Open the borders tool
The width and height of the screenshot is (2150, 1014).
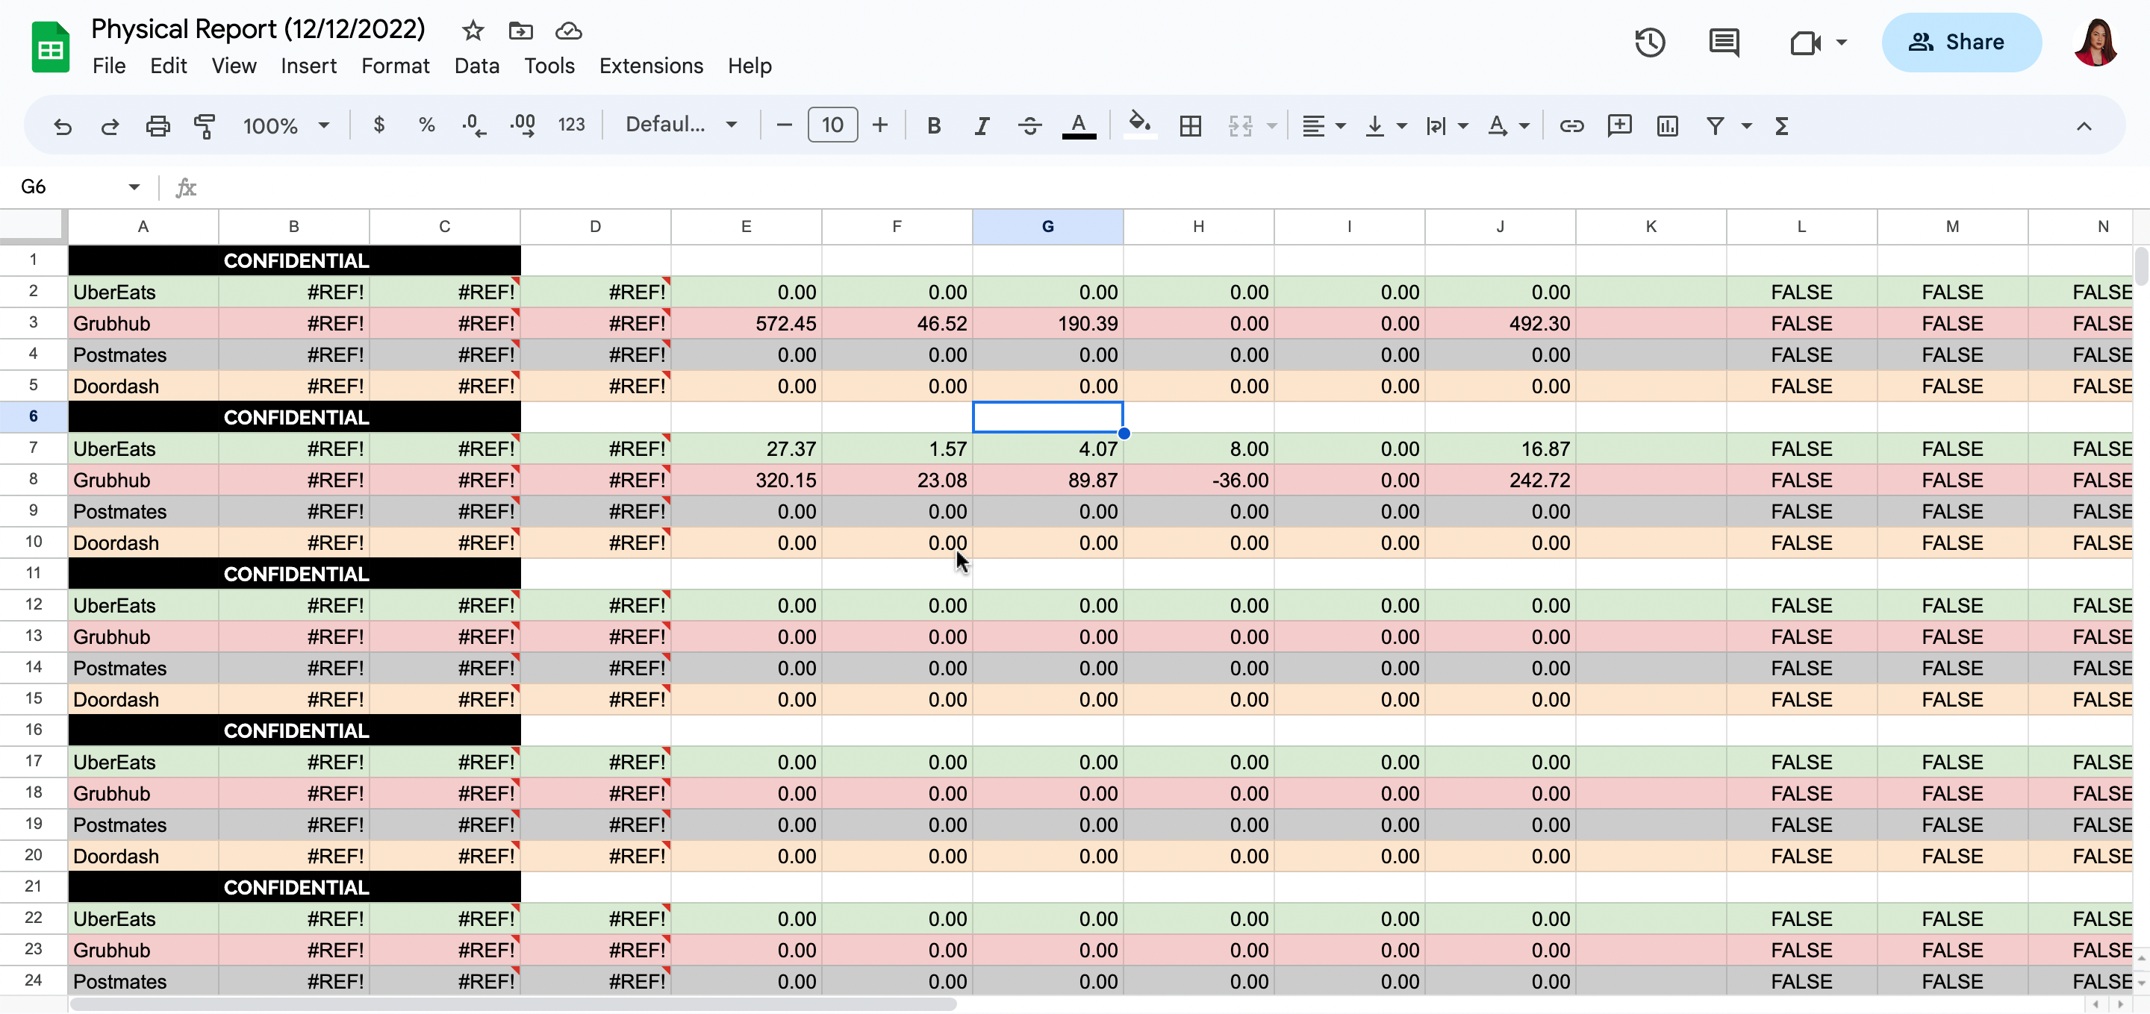pyautogui.click(x=1190, y=126)
